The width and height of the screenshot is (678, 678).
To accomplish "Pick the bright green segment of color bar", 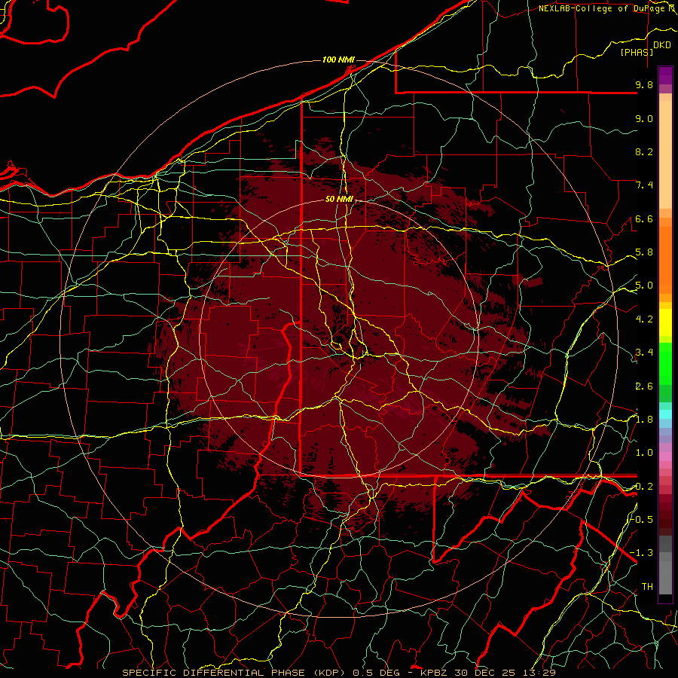I will (x=665, y=363).
